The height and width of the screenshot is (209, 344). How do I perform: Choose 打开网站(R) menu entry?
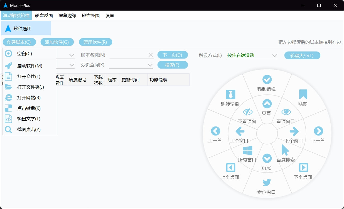click(x=29, y=98)
